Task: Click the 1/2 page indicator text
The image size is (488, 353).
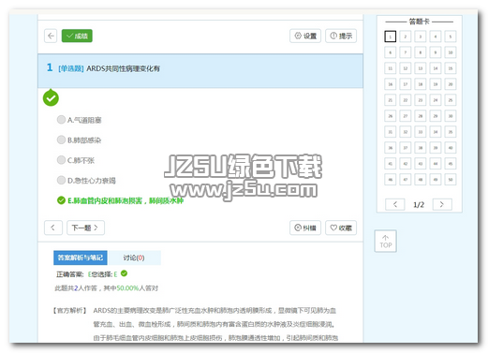Action: pyautogui.click(x=419, y=205)
